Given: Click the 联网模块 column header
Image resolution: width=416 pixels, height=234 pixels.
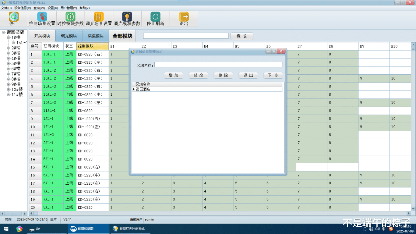Looking at the screenshot, I should point(53,46).
